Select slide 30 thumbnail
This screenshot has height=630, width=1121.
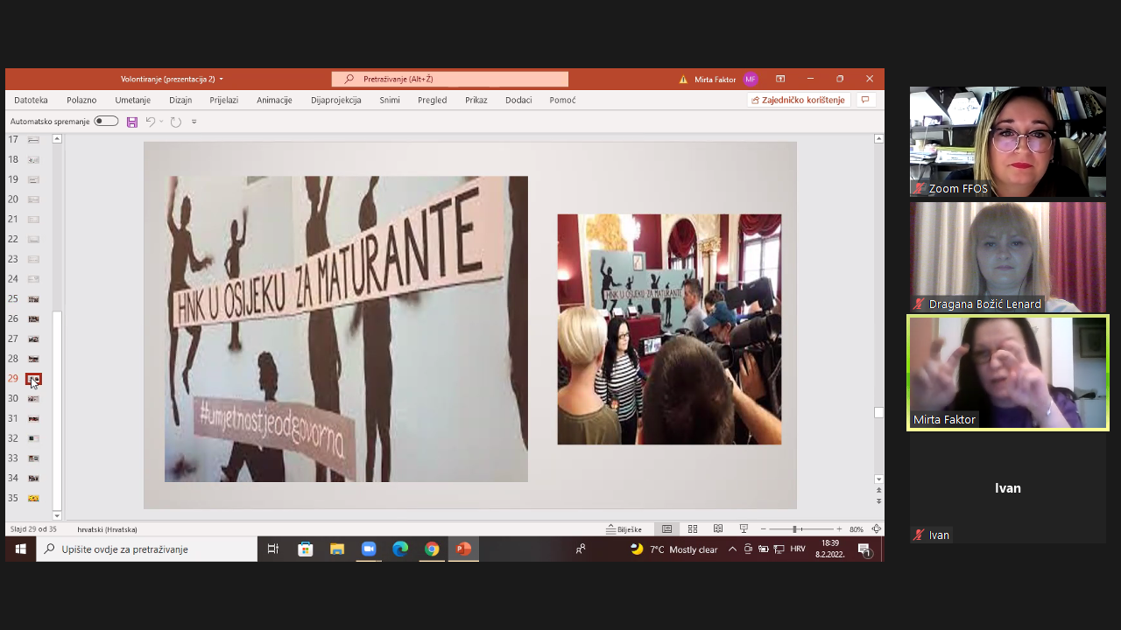(x=33, y=398)
